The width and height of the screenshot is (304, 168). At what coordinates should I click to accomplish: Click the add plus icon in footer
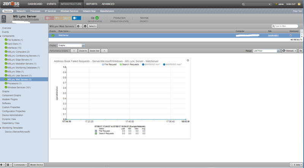click(x=2, y=165)
